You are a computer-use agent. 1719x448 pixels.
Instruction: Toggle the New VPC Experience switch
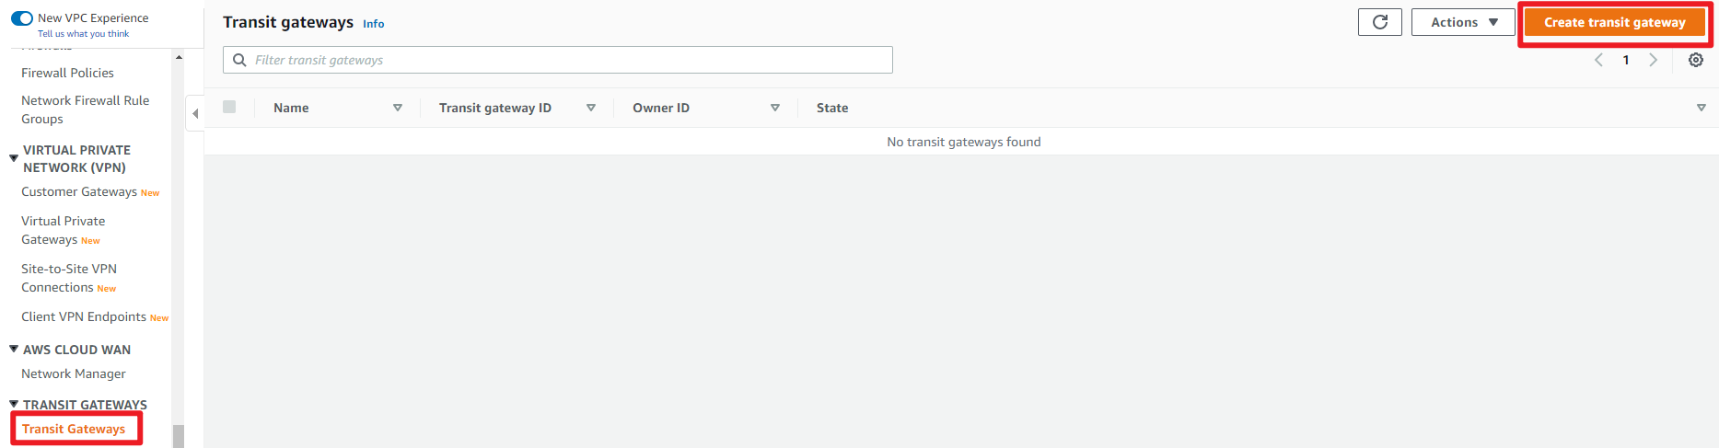[x=22, y=17]
